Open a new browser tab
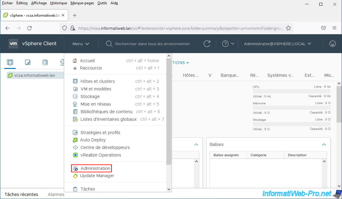The height and width of the screenshot is (199, 342). [x=75, y=15]
